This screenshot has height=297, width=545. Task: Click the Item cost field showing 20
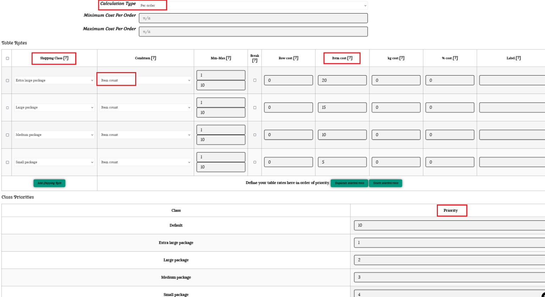pyautogui.click(x=342, y=81)
